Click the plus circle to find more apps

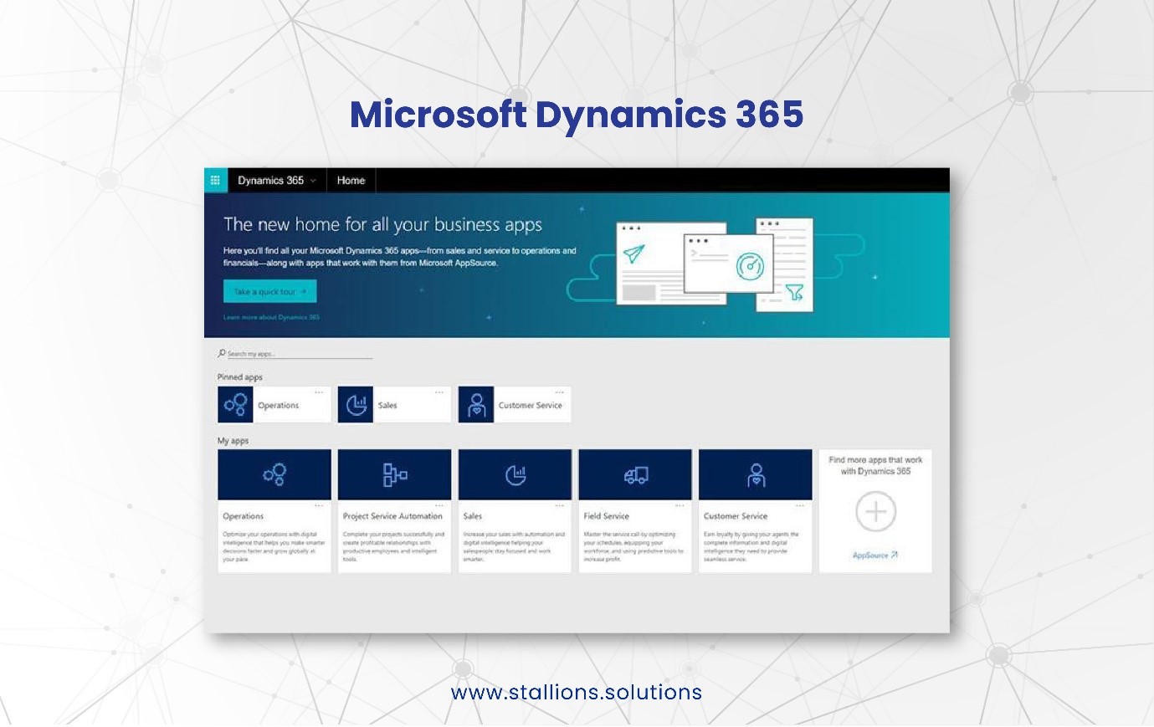pos(875,511)
